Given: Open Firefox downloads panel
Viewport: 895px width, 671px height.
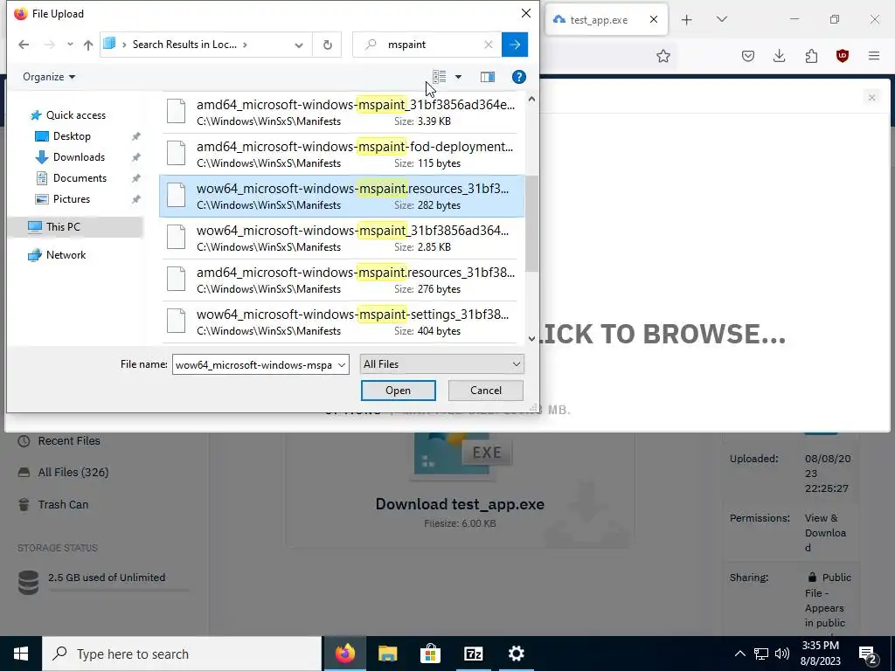Looking at the screenshot, I should coord(779,56).
